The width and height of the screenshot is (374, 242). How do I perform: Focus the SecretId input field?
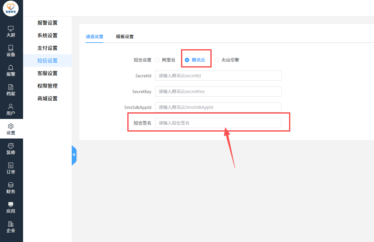[x=218, y=76]
